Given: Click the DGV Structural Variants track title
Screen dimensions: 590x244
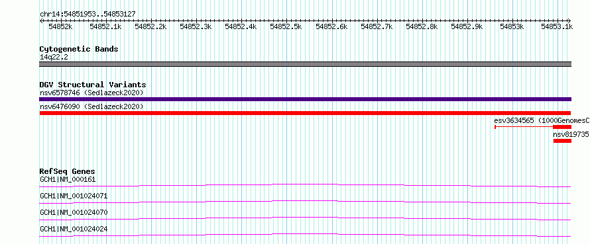Looking at the screenshot, I should click(x=93, y=85).
